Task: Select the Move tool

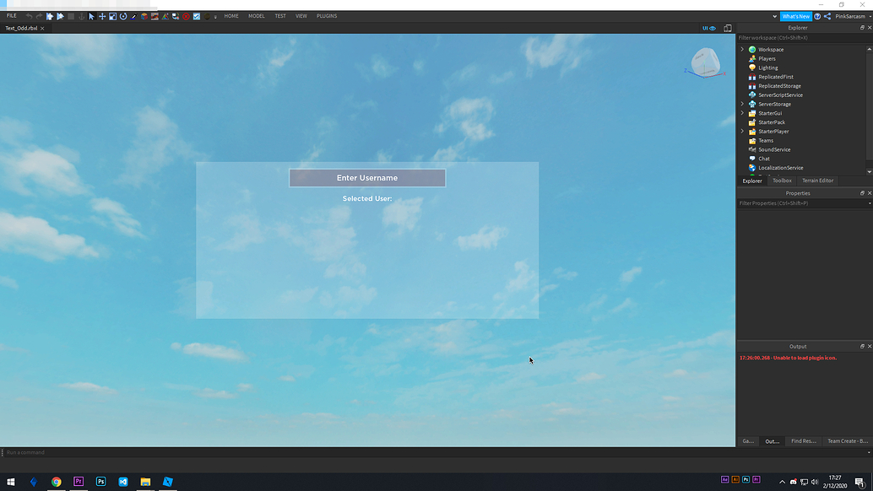Action: tap(102, 15)
